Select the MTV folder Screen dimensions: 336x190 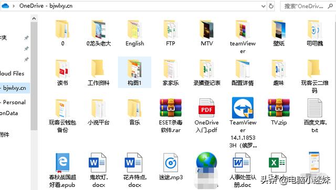click(207, 33)
